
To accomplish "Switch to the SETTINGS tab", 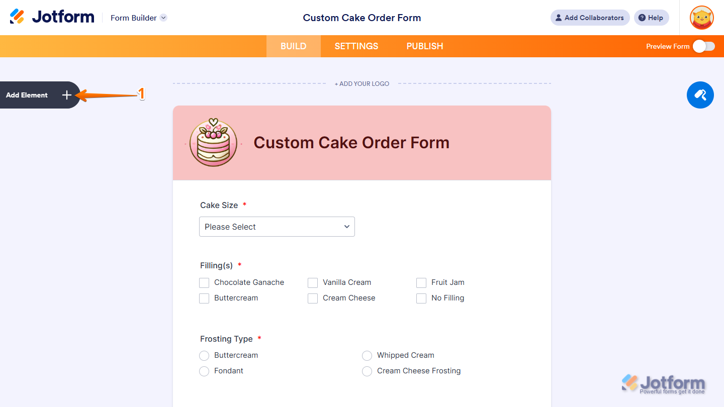I will pyautogui.click(x=356, y=46).
